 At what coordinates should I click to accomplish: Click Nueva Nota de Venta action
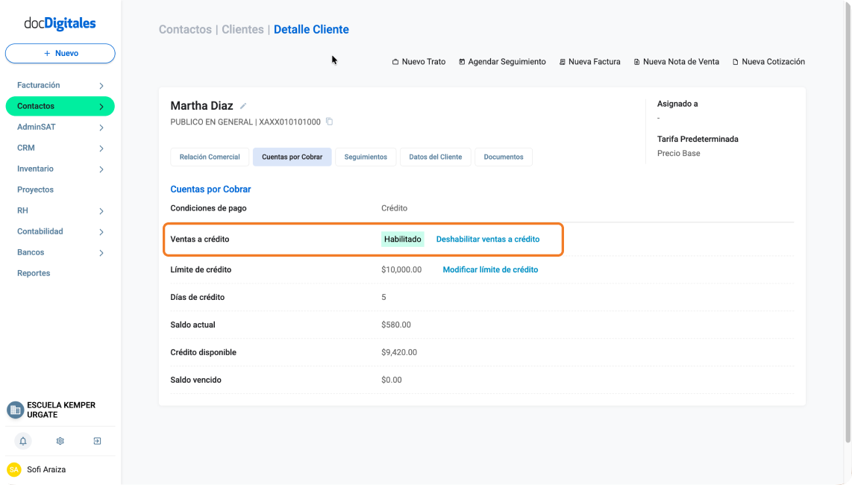[677, 62]
